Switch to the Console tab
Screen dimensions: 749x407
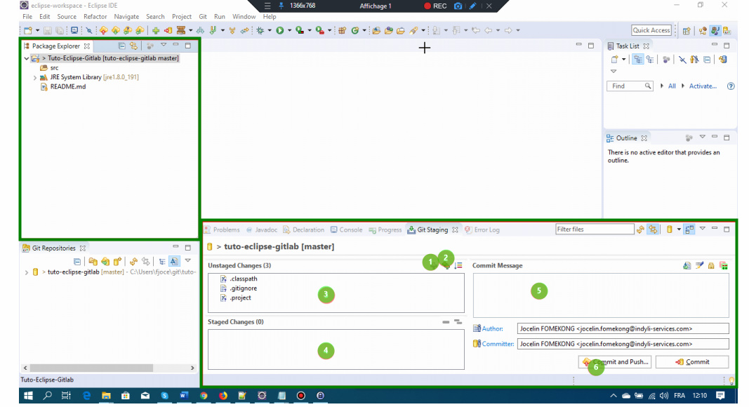pos(346,229)
